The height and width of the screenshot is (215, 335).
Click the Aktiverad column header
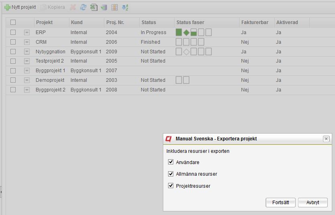292,22
